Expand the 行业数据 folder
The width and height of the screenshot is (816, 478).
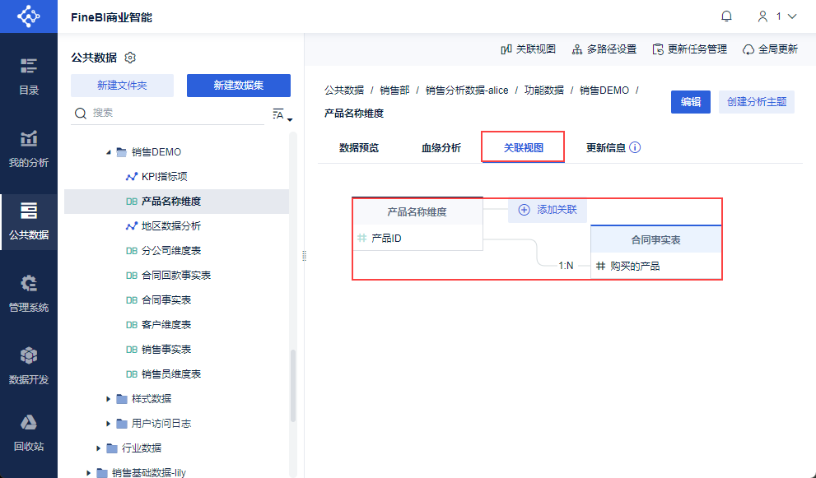pos(98,448)
